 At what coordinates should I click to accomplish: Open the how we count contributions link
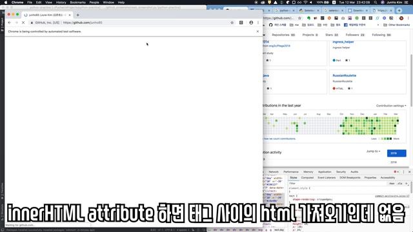[x=279, y=139]
